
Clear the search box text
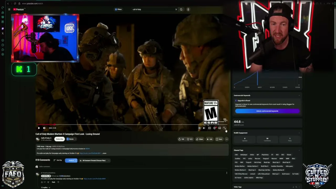pyautogui.click(x=176, y=9)
